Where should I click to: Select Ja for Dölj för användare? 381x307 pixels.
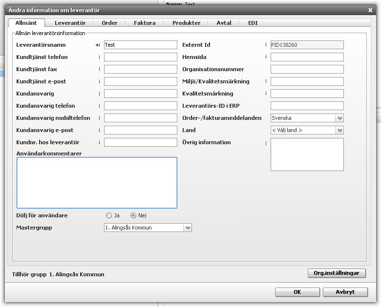(x=109, y=215)
